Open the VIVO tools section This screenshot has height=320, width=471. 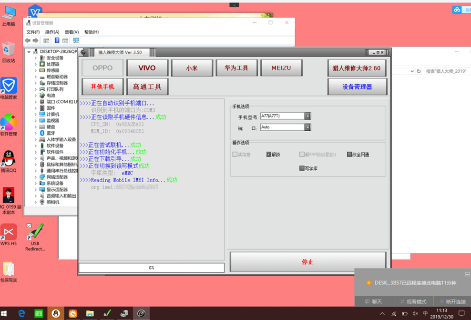[147, 68]
